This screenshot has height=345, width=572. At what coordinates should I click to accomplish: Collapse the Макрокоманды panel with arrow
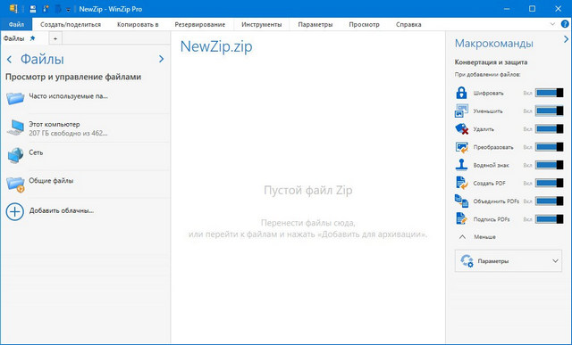pyautogui.click(x=566, y=39)
